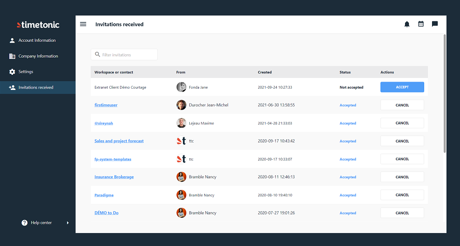Viewport: 460px width, 246px height.
Task: Open the firstimeuser workspace link
Action: point(106,105)
